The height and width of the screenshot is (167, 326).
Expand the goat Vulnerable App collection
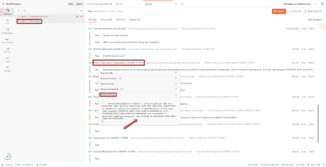pos(18,16)
